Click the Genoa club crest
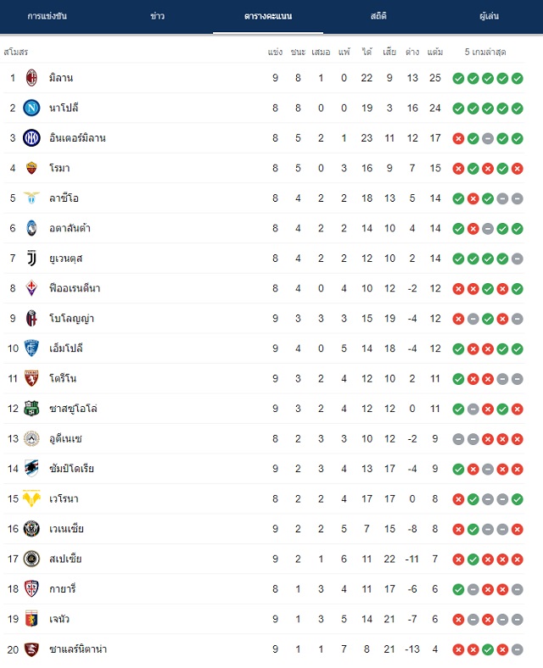Screen dimensions: 543x668 [31, 619]
